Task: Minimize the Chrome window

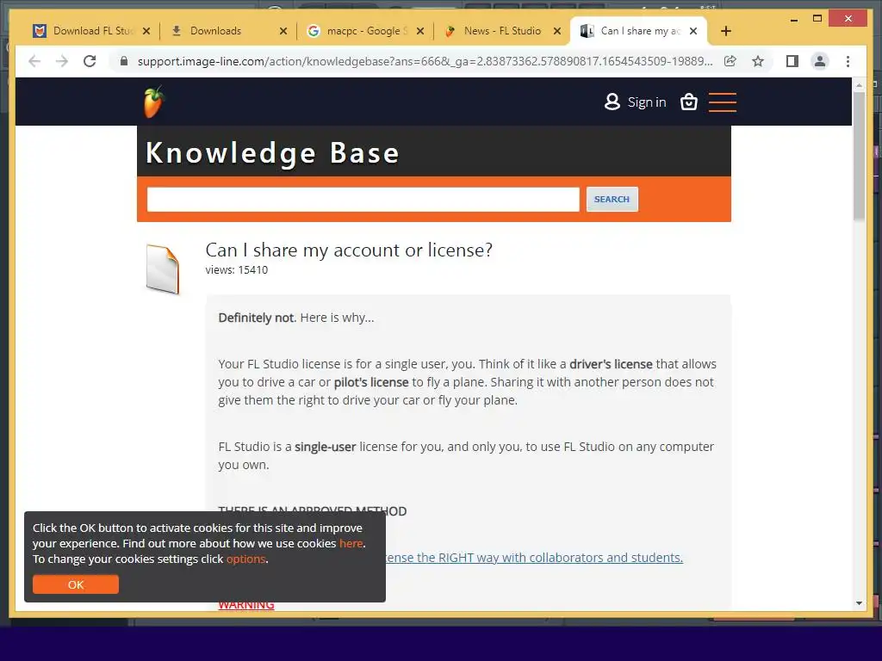Action: click(793, 19)
